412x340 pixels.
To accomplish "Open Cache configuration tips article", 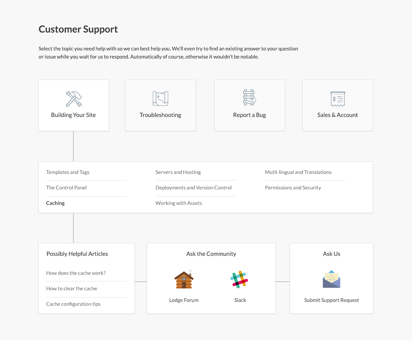I will click(x=73, y=304).
